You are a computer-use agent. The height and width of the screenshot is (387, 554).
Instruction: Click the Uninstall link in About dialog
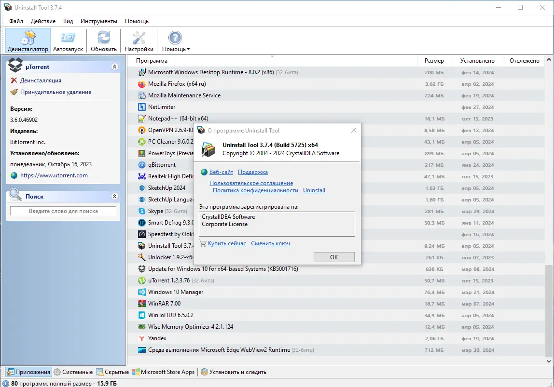coord(314,190)
